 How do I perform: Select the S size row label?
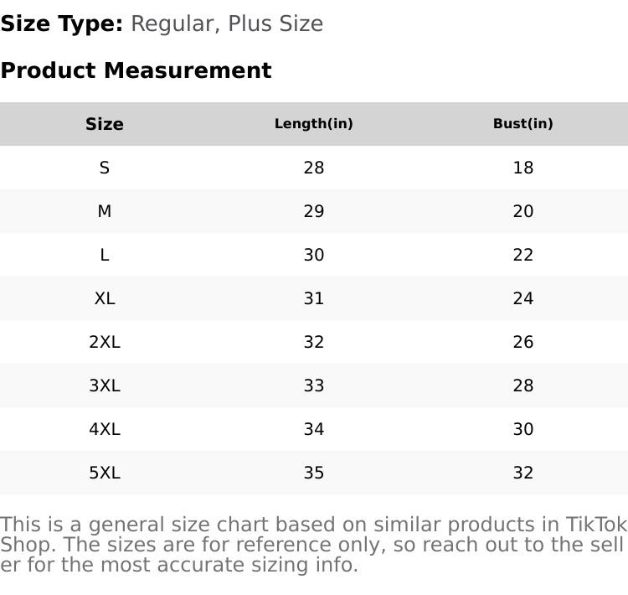[105, 168]
